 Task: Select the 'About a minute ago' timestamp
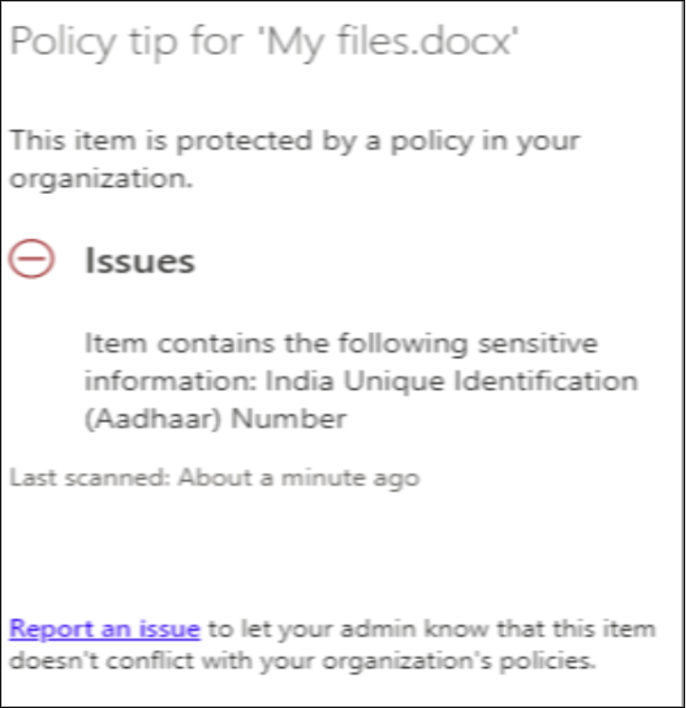coord(299,478)
